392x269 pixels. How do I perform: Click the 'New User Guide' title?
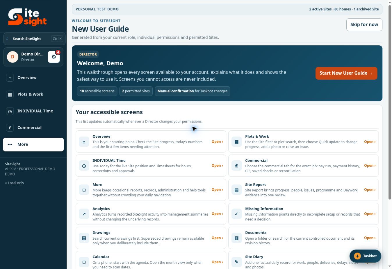100,29
